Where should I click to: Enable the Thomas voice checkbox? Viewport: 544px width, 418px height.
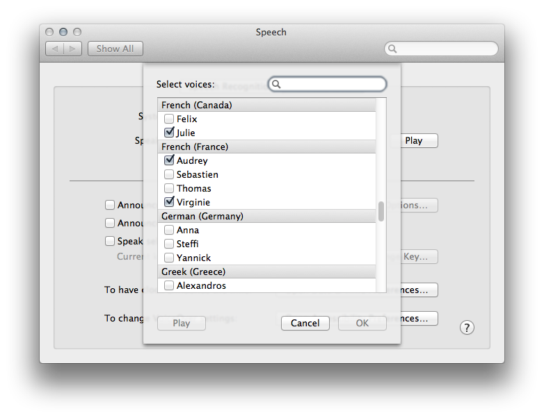pos(169,188)
